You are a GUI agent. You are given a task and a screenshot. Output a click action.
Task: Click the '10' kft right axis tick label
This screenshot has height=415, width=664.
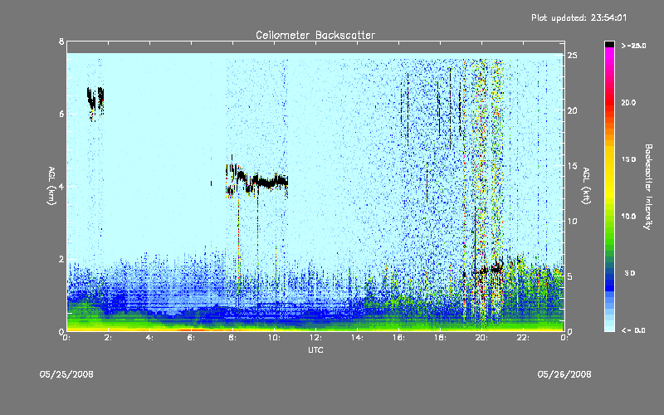[573, 221]
